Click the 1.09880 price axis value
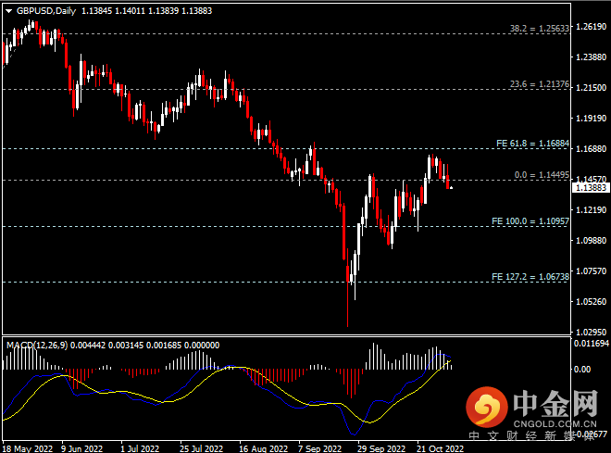Image resolution: width=611 pixels, height=453 pixels. click(x=592, y=241)
